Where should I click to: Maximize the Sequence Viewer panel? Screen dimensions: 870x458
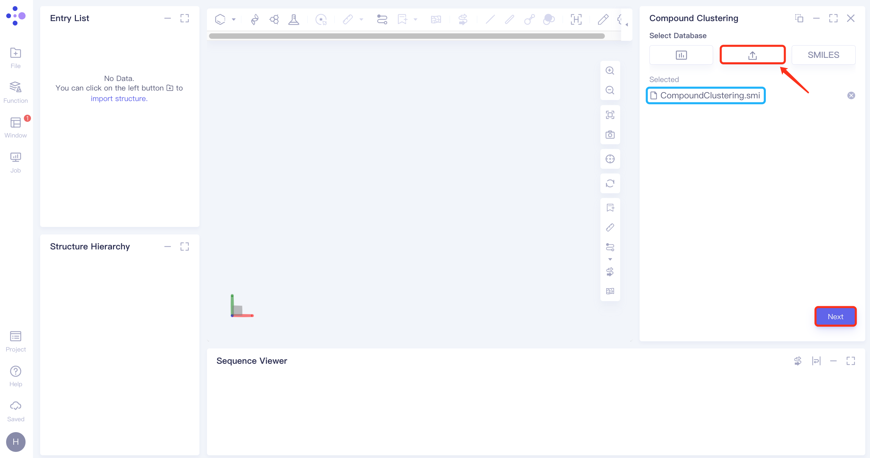coord(851,361)
